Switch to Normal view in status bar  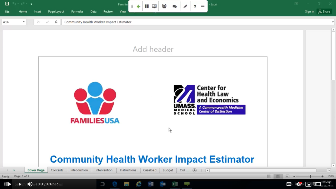coord(269,176)
